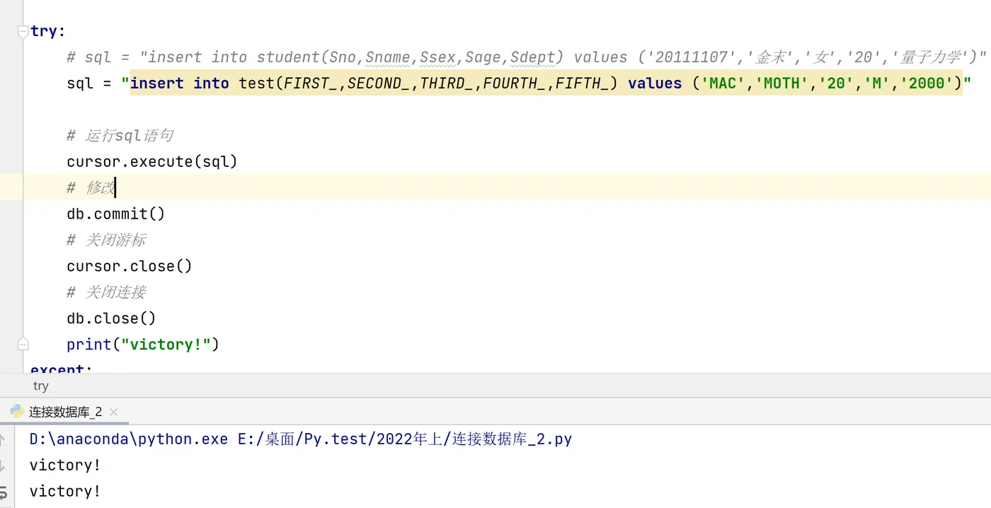This screenshot has width=991, height=508.
Task: Place cursor on db.commit() line
Action: pyautogui.click(x=116, y=214)
